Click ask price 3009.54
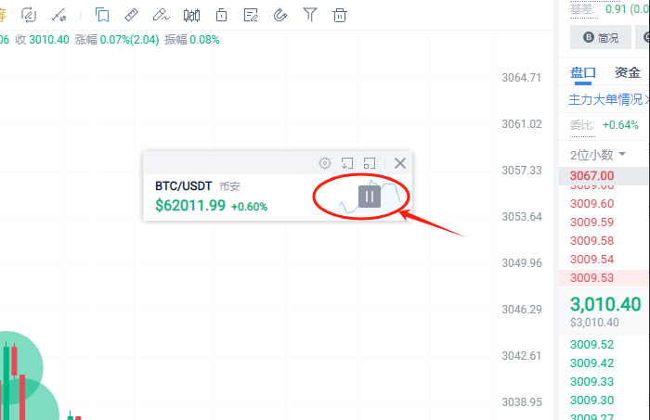Screen dimensions: 650x420 click(x=592, y=260)
